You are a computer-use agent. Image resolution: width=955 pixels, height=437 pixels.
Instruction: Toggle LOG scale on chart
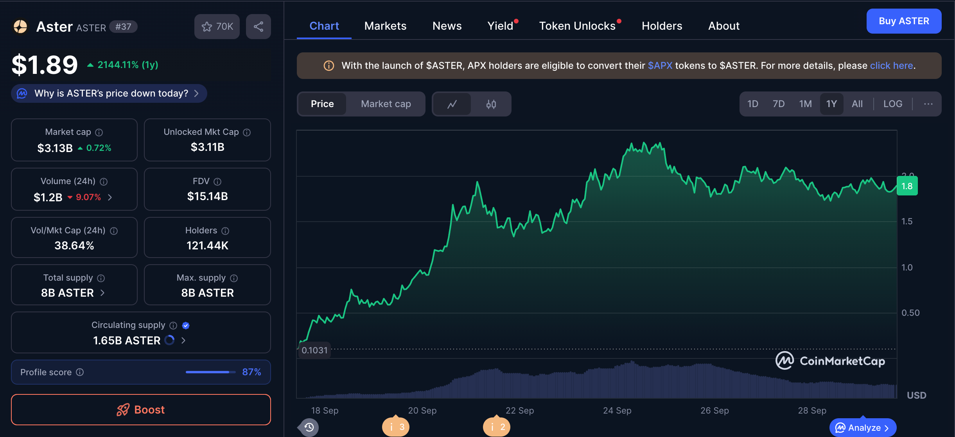point(892,104)
